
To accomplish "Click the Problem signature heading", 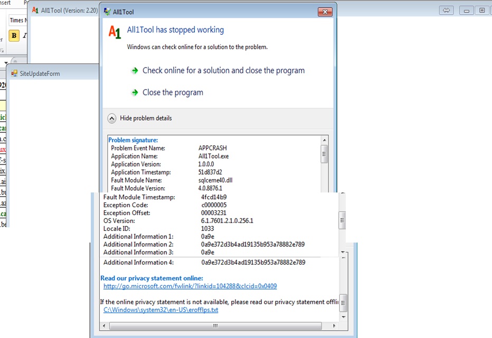I will pos(133,140).
